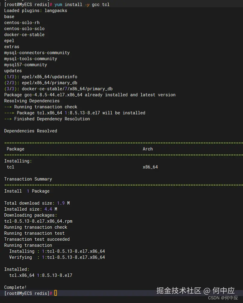The image size is (243, 303).
Task: Select the 'Verifying : 1:tcl-8.5.13-8.el7.x86_64' line
Action: [x=57, y=257]
